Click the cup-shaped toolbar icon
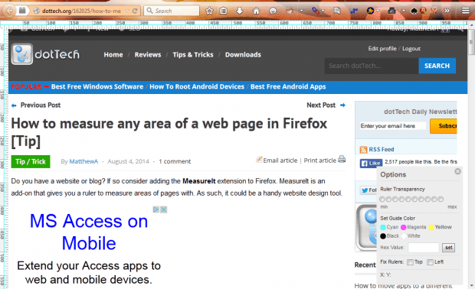The height and width of the screenshot is (289, 475). (x=290, y=11)
